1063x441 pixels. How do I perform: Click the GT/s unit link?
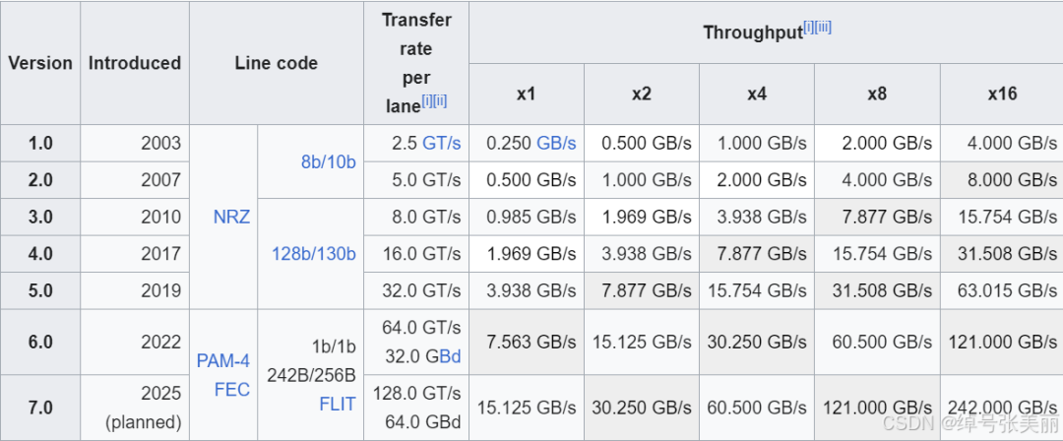(441, 143)
